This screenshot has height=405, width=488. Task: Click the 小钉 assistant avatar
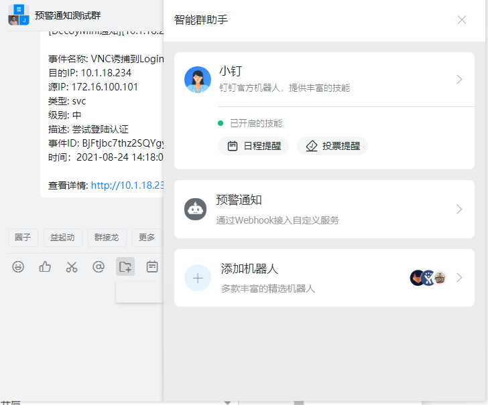198,80
